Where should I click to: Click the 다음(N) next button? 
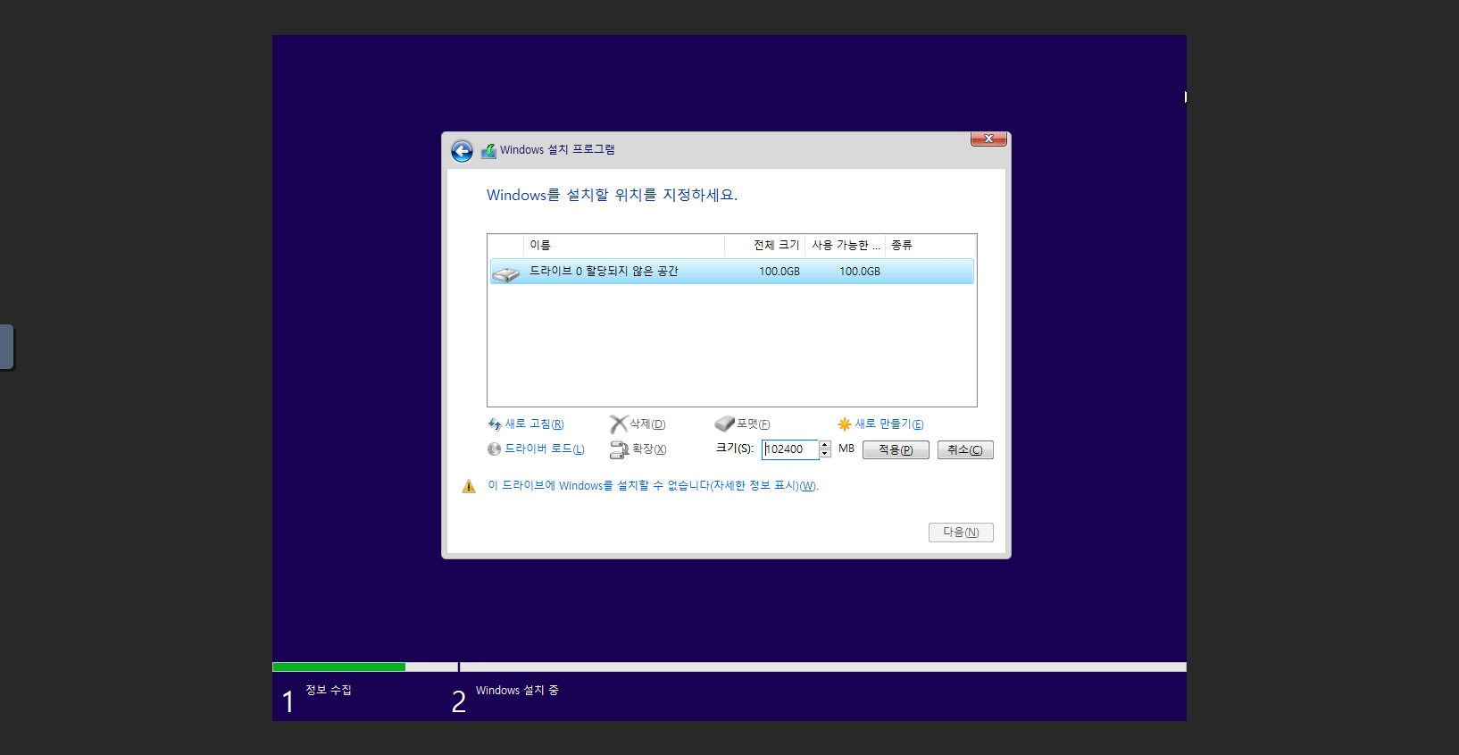click(x=961, y=533)
